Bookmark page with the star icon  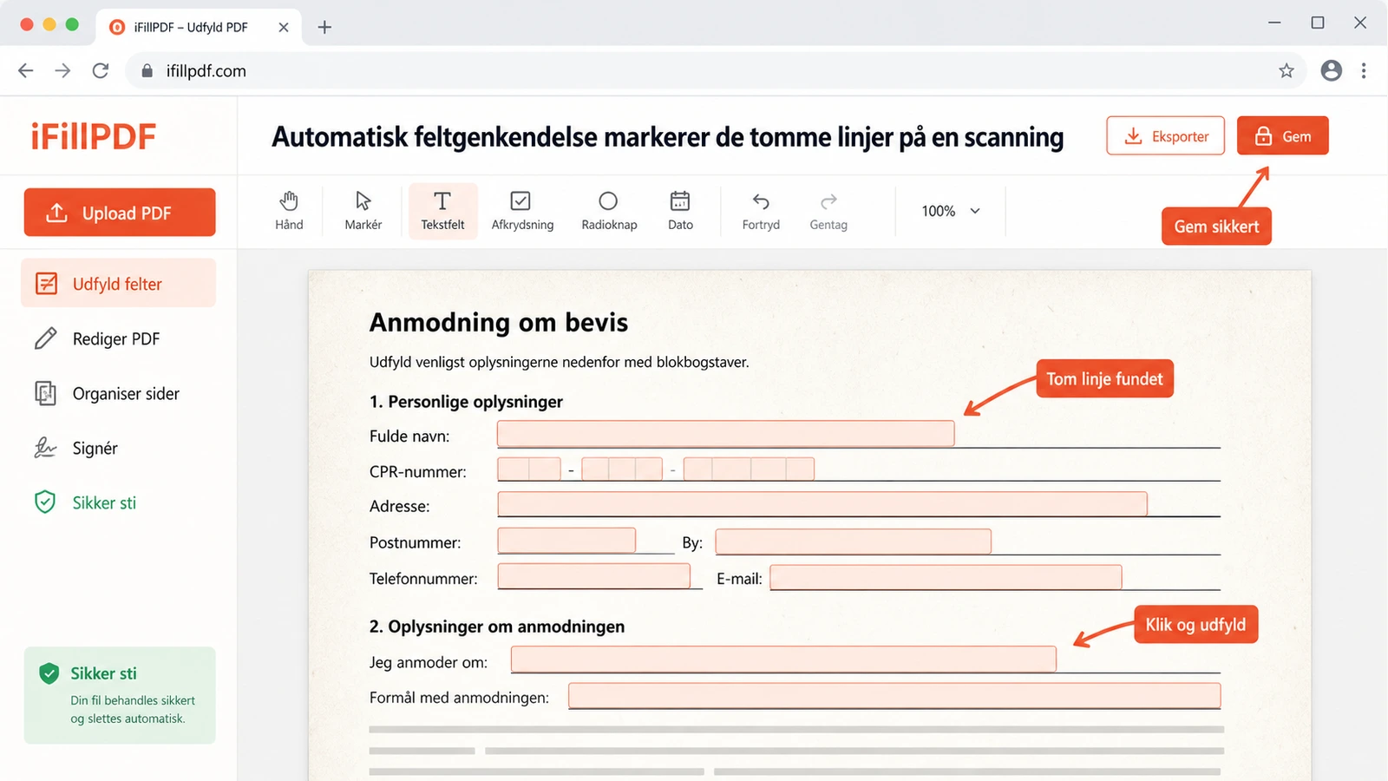(1287, 71)
